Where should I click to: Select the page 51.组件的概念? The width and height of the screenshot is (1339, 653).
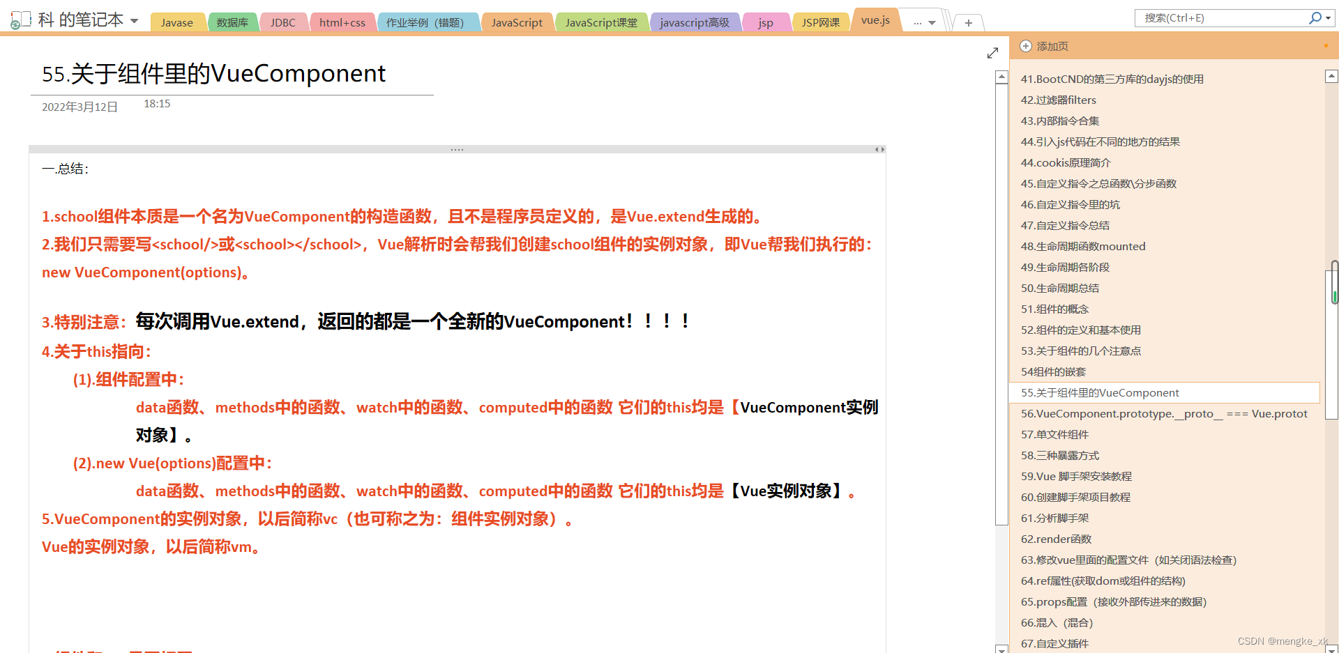pyautogui.click(x=1054, y=309)
